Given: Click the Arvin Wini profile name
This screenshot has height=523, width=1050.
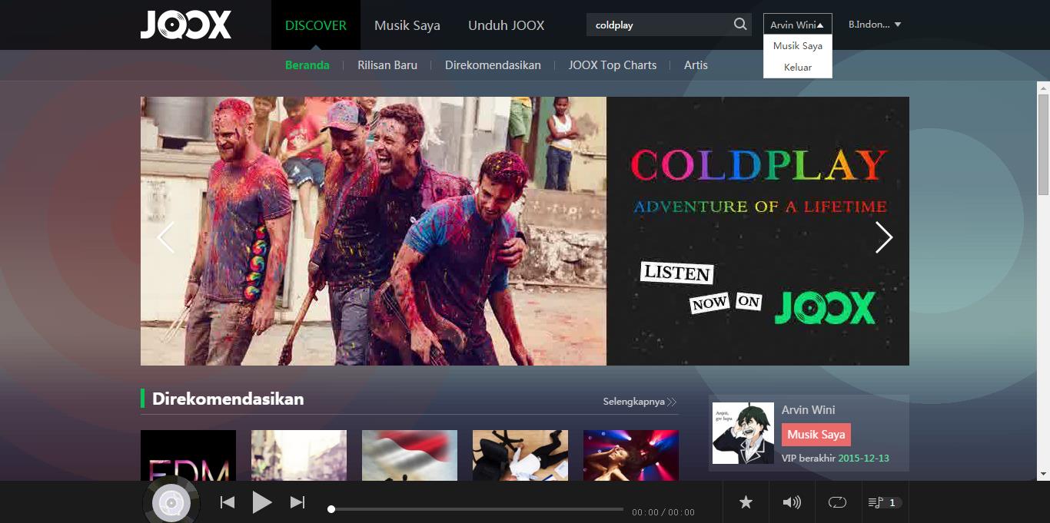Looking at the screenshot, I should 808,410.
